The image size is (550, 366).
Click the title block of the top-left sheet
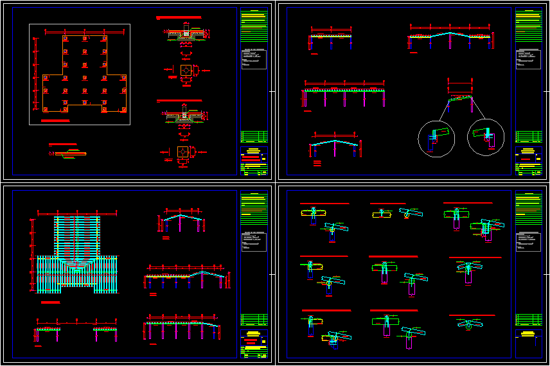point(254,161)
